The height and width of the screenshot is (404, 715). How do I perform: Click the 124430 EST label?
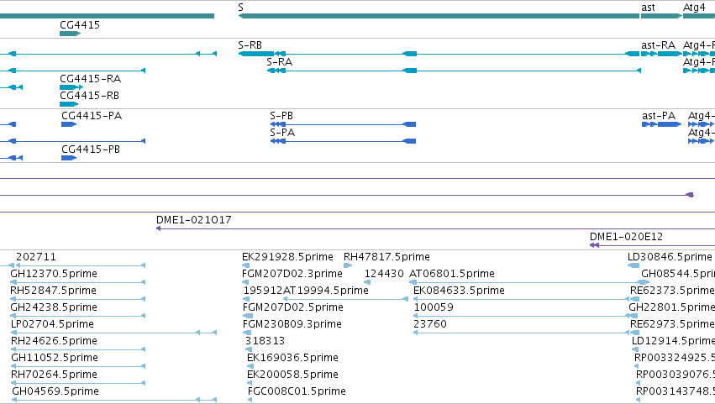click(384, 274)
